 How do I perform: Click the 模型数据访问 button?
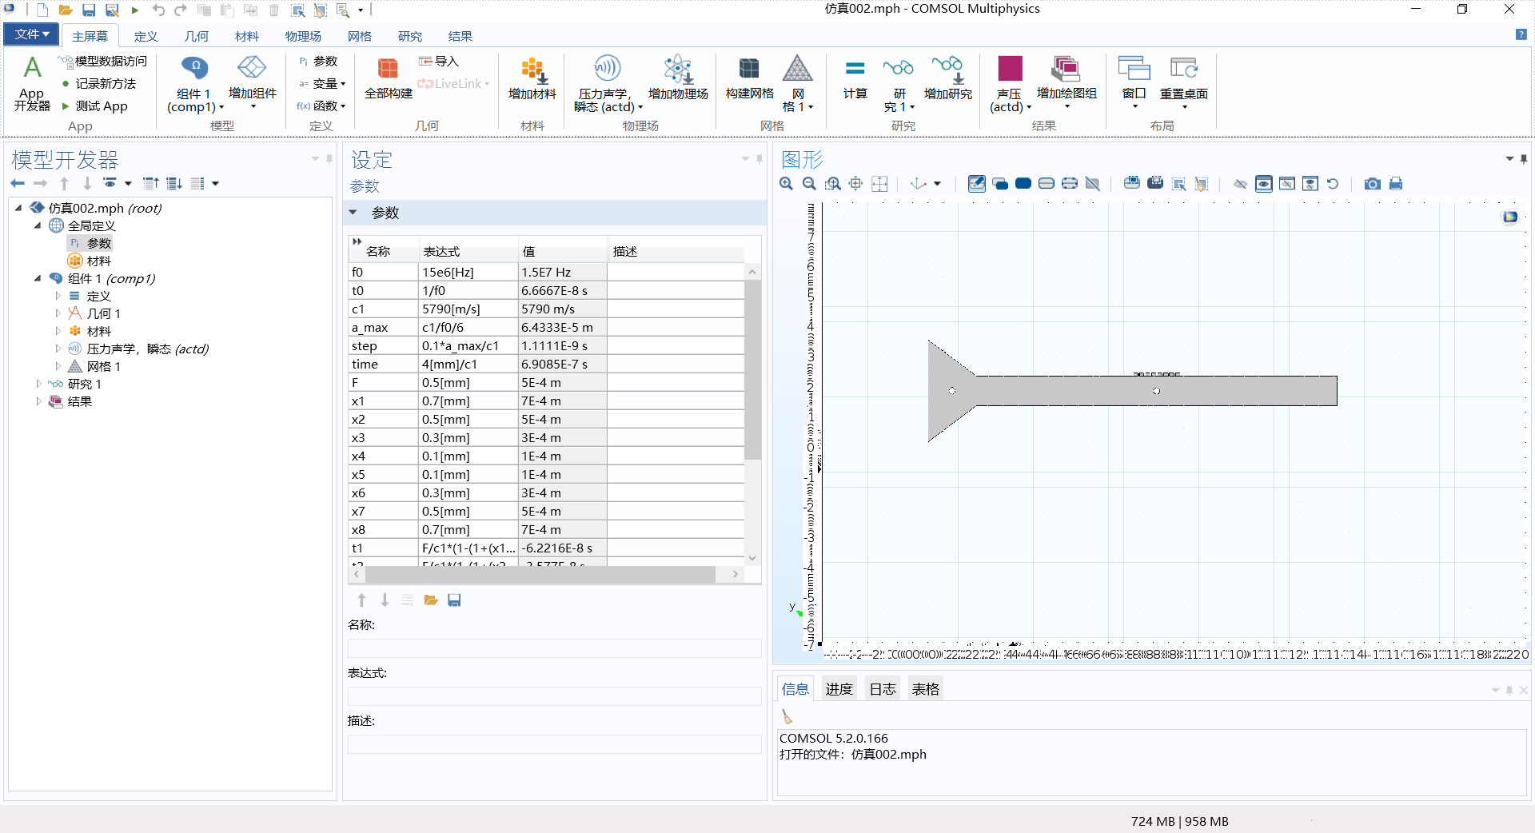click(x=110, y=62)
